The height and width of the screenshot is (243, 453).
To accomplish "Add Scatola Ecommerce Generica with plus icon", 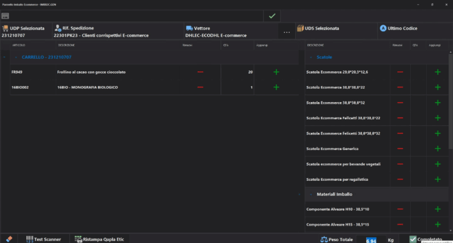I will click(438, 149).
